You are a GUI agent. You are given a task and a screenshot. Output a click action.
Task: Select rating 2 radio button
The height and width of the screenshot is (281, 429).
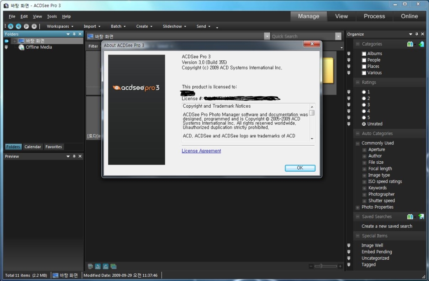[364, 98]
